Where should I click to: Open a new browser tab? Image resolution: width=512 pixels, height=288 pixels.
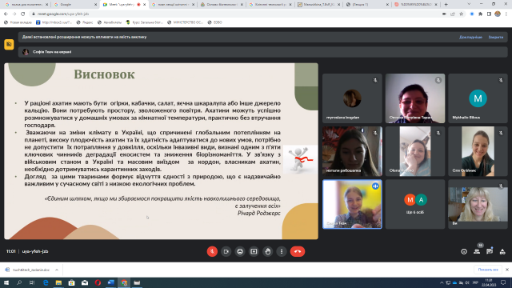(x=446, y=5)
